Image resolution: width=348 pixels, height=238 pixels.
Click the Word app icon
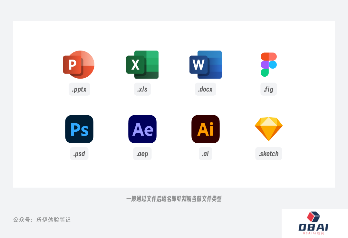tap(206, 64)
